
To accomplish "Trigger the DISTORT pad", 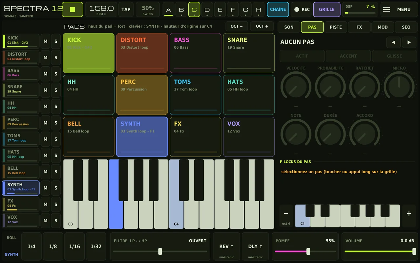I will (x=142, y=53).
